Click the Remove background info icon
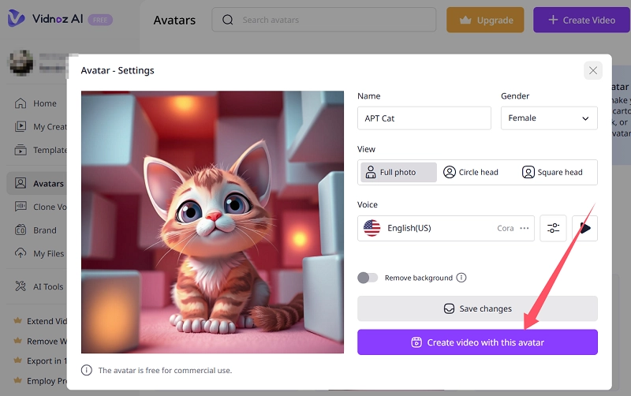This screenshot has width=631, height=396. coord(461,278)
